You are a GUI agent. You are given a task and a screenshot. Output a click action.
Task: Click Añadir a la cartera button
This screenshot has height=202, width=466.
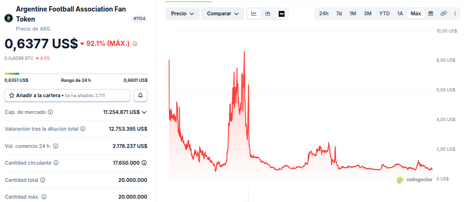[x=67, y=95]
